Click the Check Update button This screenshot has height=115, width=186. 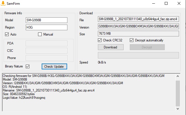54,67
